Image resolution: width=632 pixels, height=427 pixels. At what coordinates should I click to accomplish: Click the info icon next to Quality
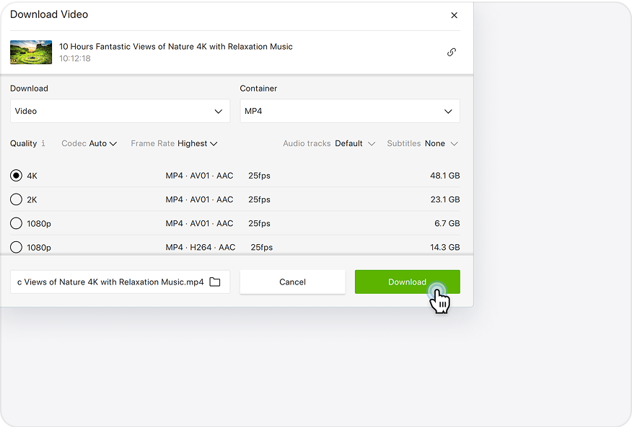point(43,143)
